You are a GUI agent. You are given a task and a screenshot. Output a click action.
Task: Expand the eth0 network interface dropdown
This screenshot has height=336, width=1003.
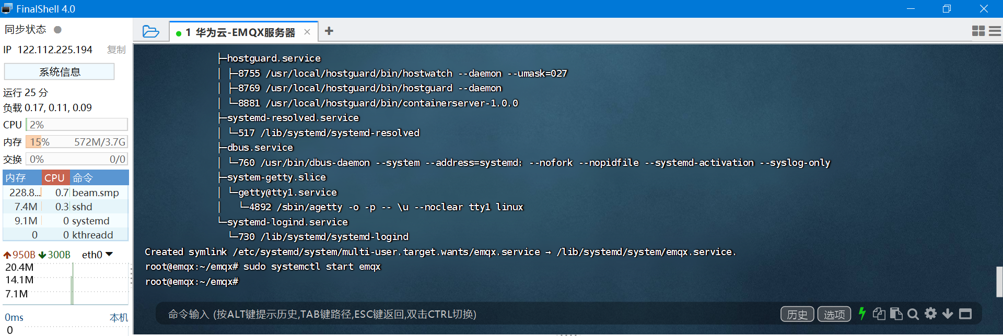click(109, 255)
